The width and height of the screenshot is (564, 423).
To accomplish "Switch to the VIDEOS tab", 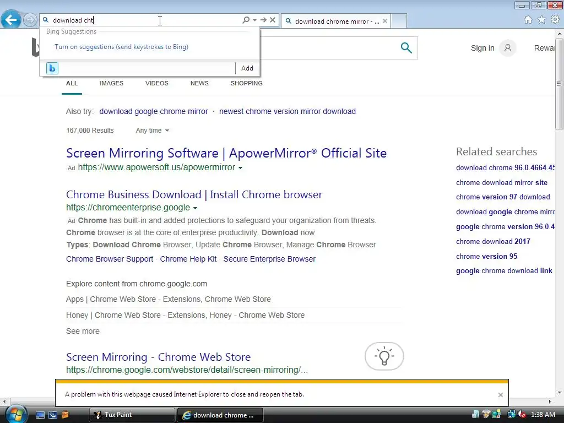I will click(157, 83).
